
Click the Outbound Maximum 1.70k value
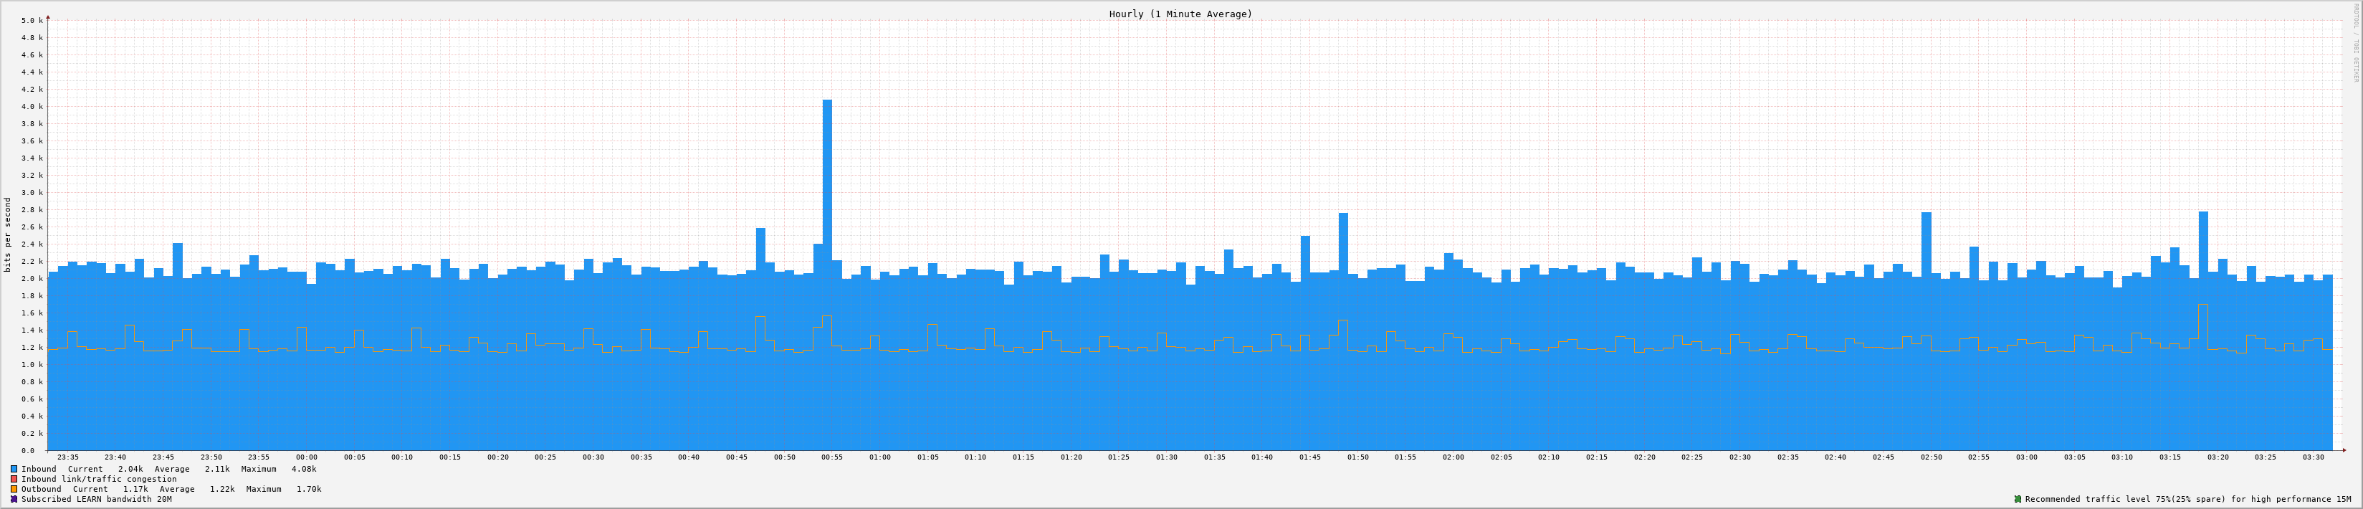[308, 489]
